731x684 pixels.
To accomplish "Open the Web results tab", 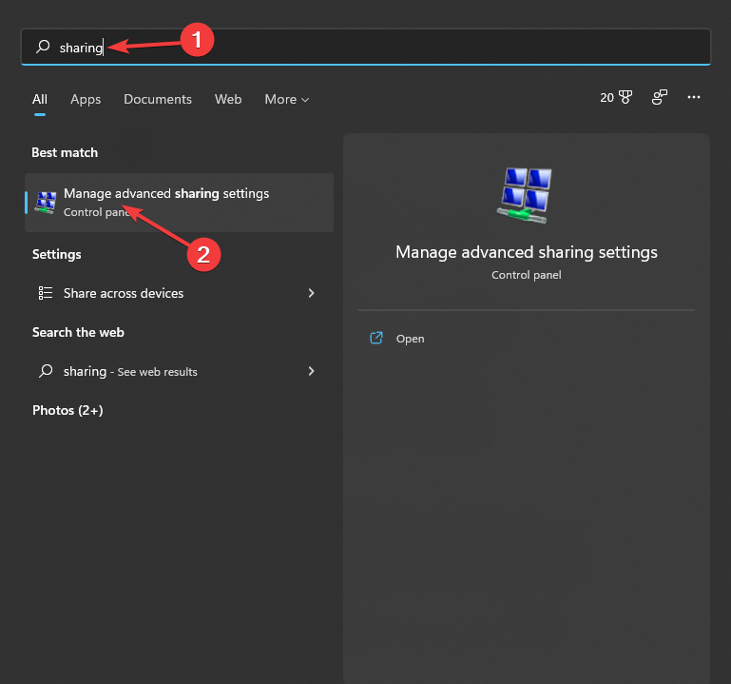I will pyautogui.click(x=228, y=99).
